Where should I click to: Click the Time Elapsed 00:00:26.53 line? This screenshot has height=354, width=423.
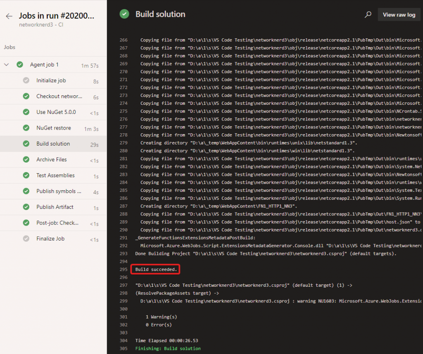[x=167, y=340]
